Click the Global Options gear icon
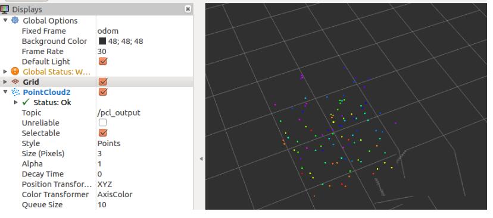Image resolution: width=493 pixels, height=218 pixels. [x=15, y=20]
